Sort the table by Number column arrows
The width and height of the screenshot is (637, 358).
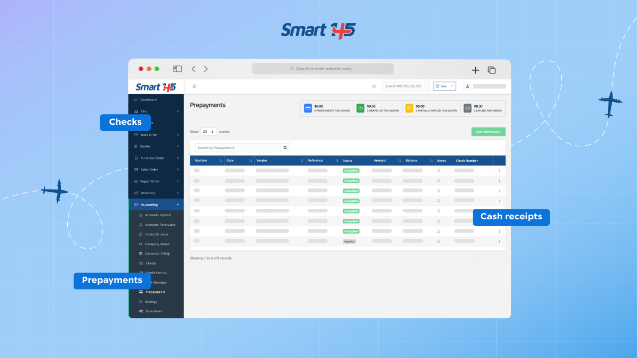tap(220, 161)
